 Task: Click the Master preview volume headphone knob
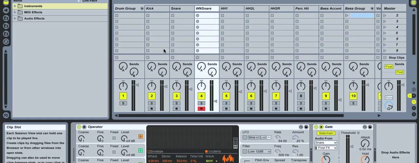389,106
